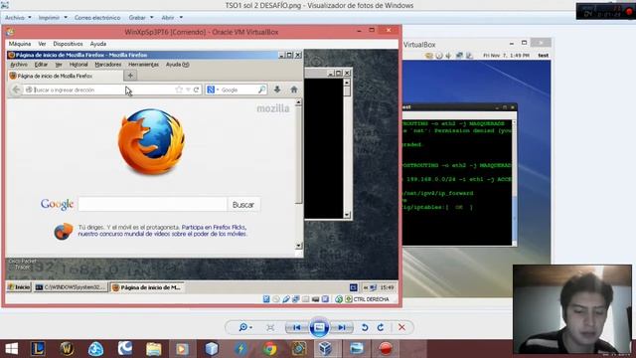Open Imprimir dropdown in Photo Viewer
The width and height of the screenshot is (636, 358).
point(53,18)
